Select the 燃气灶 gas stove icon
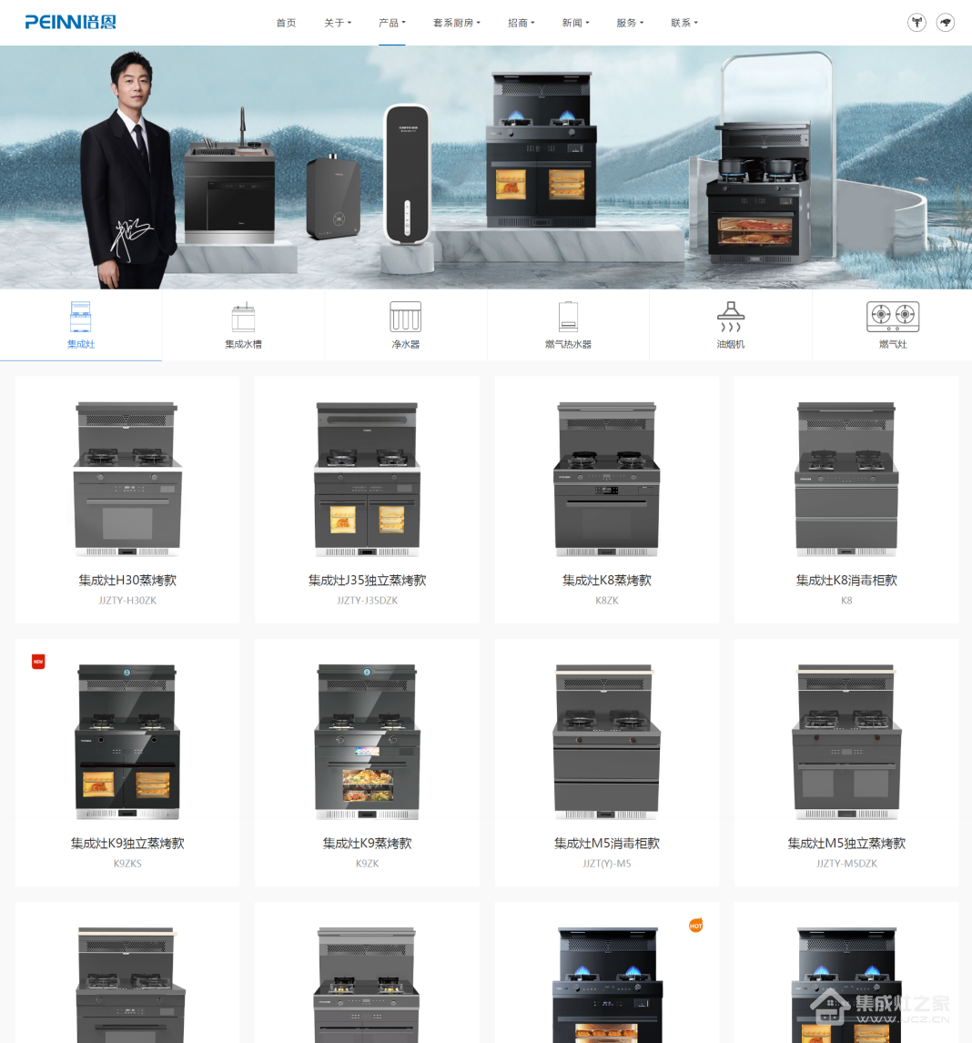This screenshot has width=972, height=1043. click(893, 317)
